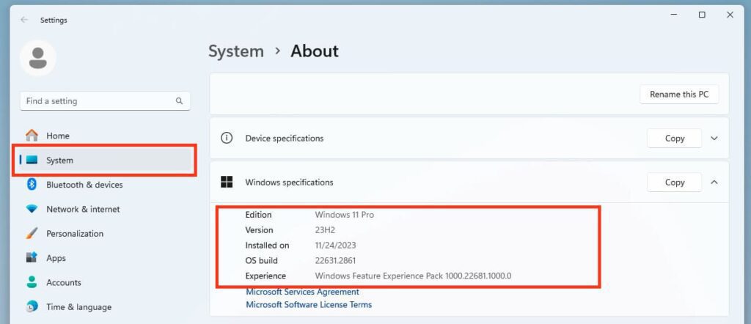The image size is (751, 324).
Task: Click the back arrow in Settings
Action: pyautogui.click(x=24, y=20)
